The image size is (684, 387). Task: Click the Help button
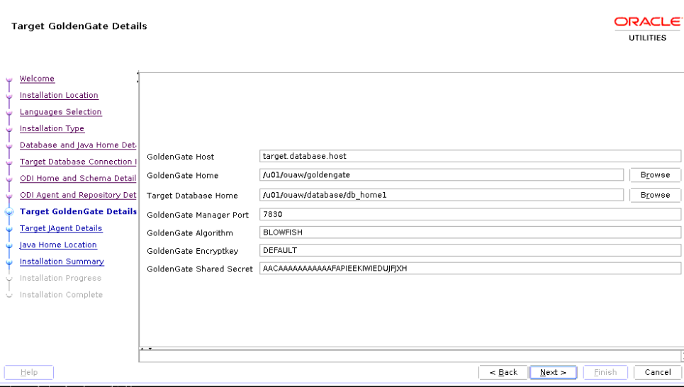29,372
